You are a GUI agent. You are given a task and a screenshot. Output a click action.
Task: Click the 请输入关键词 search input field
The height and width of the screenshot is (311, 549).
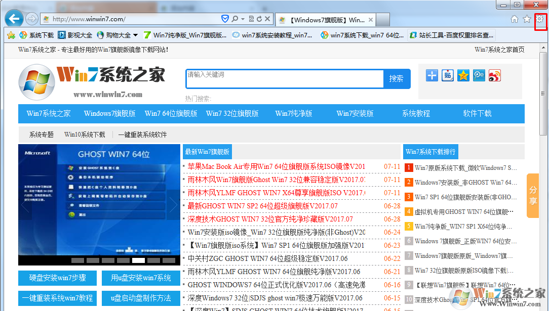pos(284,78)
